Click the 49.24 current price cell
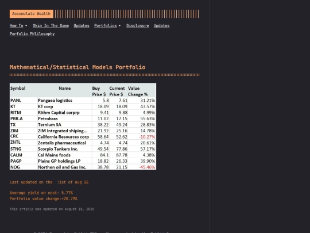 [x=118, y=125]
